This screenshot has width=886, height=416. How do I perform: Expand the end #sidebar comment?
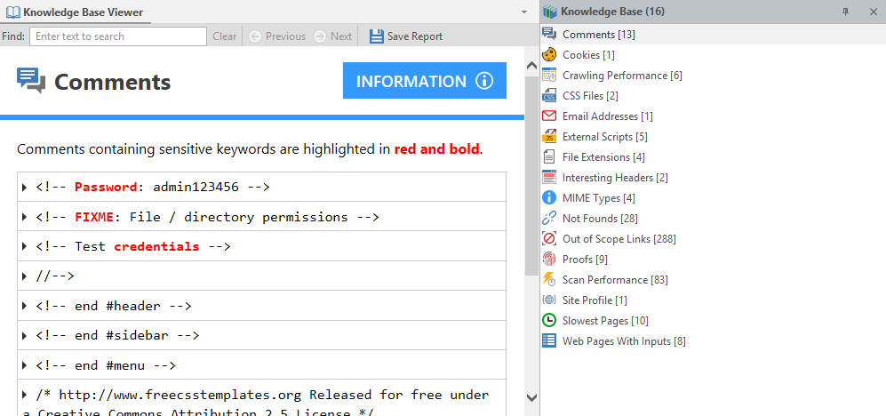[x=24, y=336]
